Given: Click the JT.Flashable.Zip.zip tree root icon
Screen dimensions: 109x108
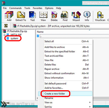Looking at the screenshot, I should (4, 31).
